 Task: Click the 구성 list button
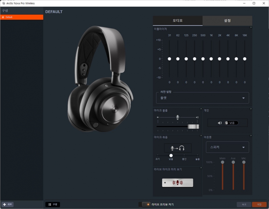tap(53, 204)
